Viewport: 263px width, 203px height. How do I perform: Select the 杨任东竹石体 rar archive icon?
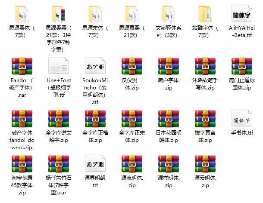[x=59, y=164]
